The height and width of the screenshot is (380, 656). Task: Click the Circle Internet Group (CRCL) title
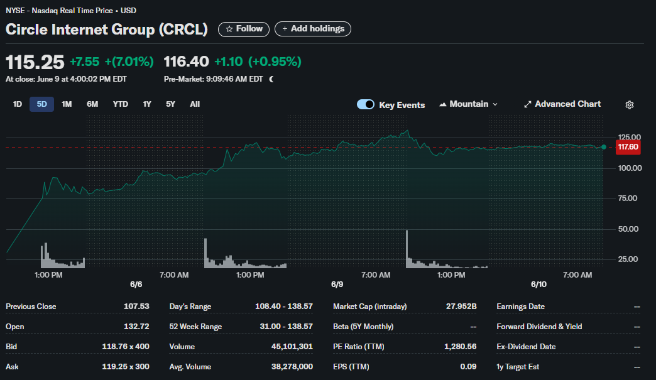click(107, 30)
